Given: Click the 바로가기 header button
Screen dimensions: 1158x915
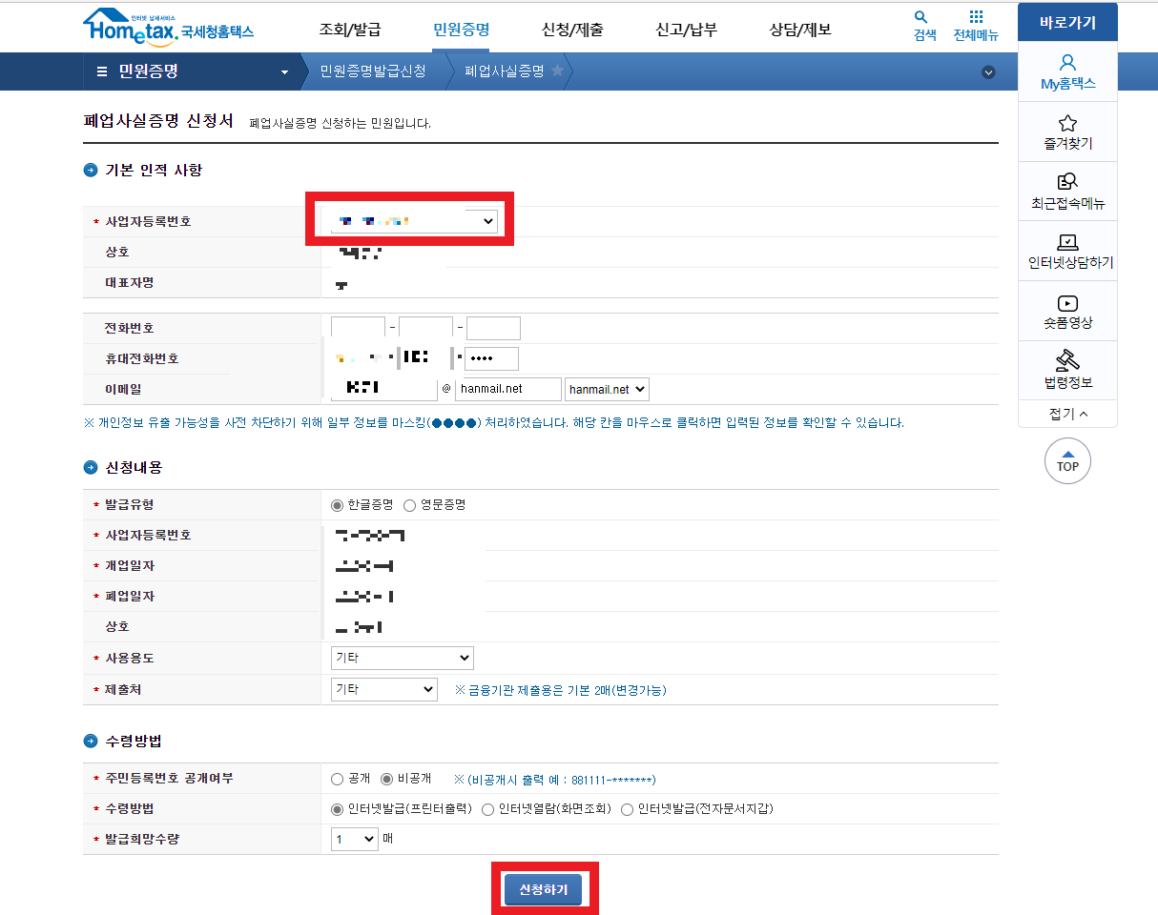Looking at the screenshot, I should [1067, 24].
